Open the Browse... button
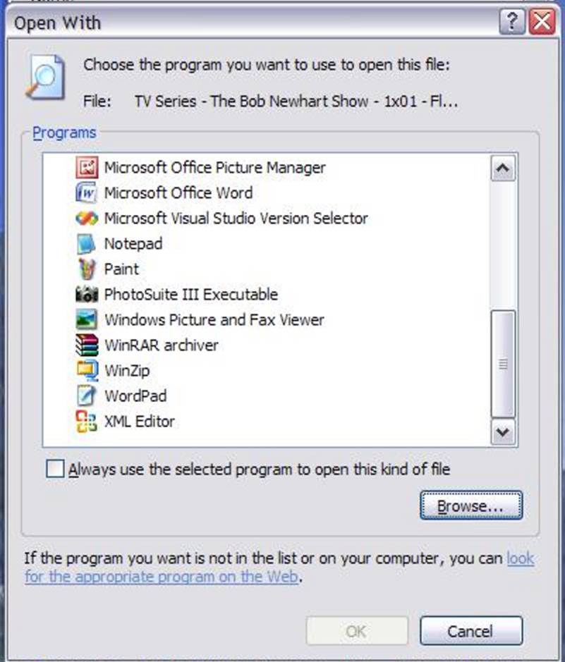 coord(471,505)
